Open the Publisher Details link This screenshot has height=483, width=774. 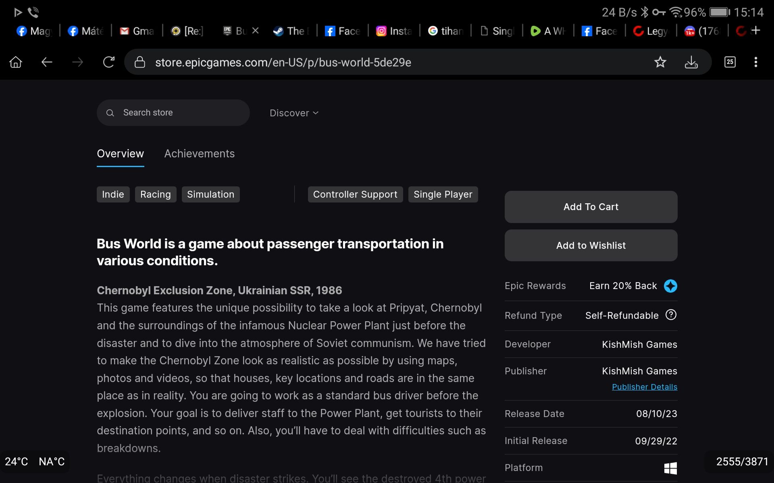644,387
